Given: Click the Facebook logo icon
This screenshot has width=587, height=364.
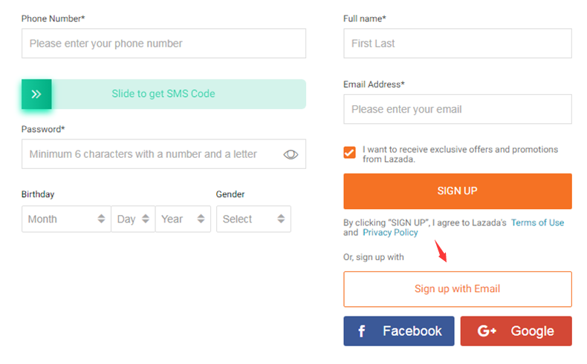Looking at the screenshot, I should coord(362,331).
